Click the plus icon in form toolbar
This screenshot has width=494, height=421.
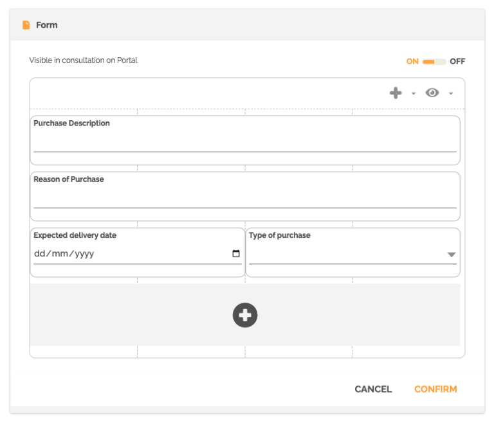click(396, 93)
